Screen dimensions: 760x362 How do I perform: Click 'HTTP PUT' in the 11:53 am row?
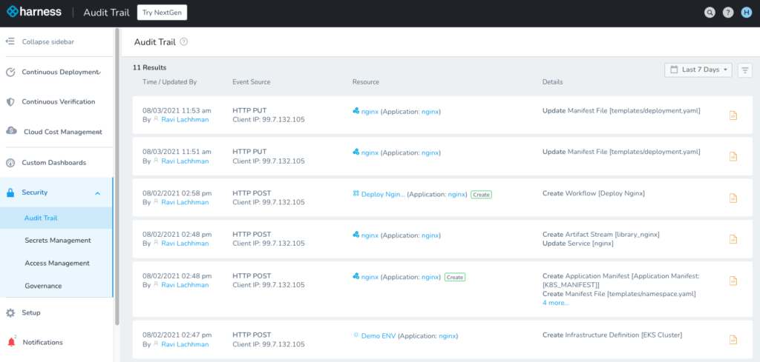pyautogui.click(x=249, y=111)
